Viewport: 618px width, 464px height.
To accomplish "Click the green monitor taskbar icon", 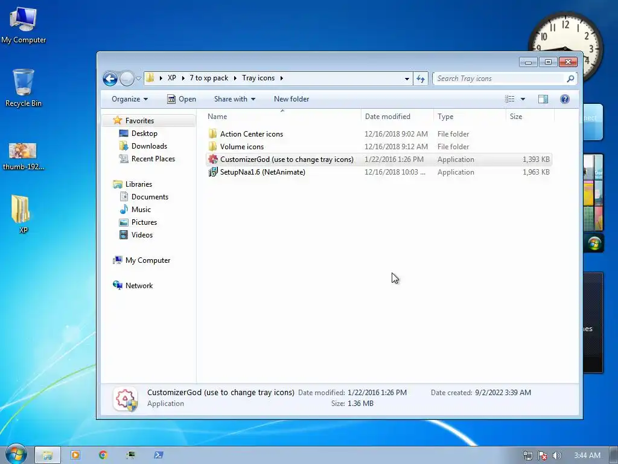I will pos(131,455).
